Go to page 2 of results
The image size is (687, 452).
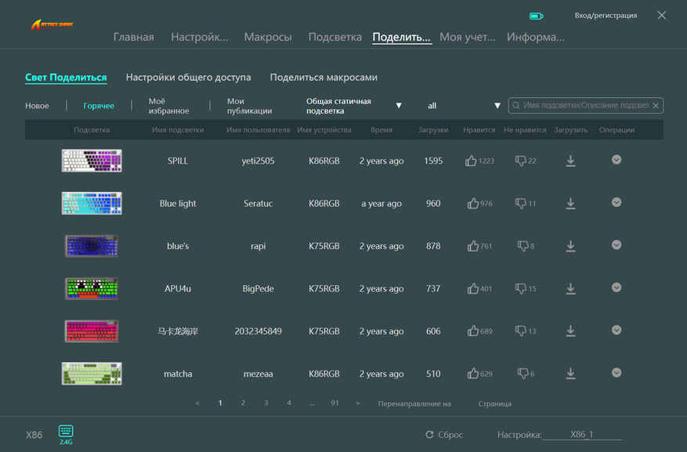(x=243, y=403)
